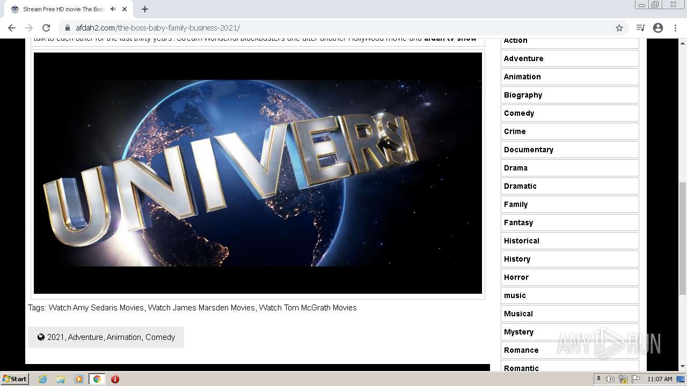
Task: Click the Show desktop icon by the clock
Action: (x=681, y=379)
